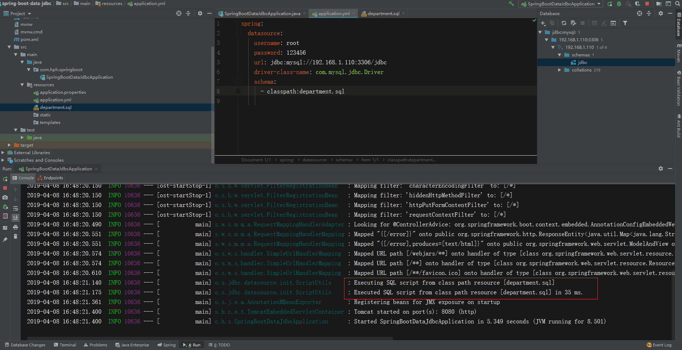
Task: Expand the collations node
Action: tap(560, 70)
